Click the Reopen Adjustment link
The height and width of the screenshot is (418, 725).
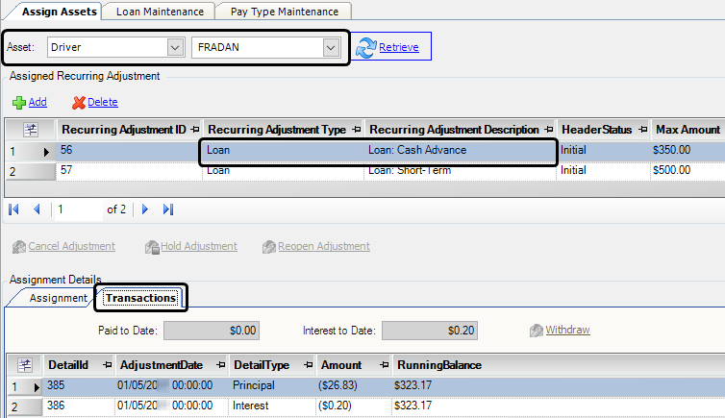(x=324, y=246)
